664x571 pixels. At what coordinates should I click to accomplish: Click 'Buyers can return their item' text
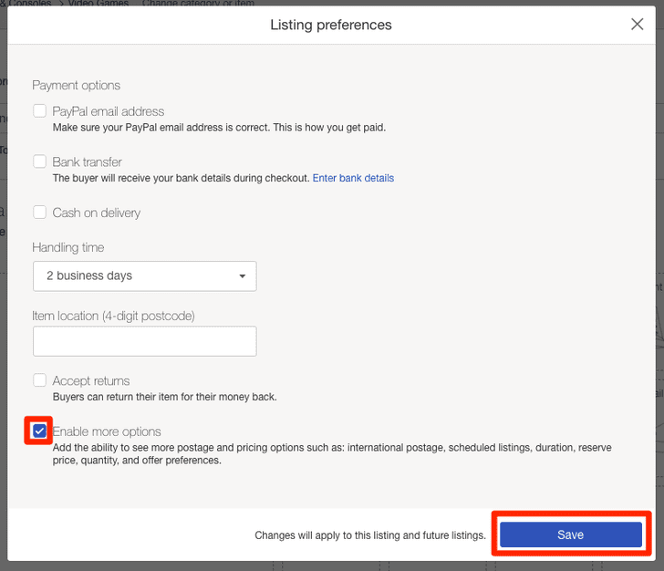165,397
